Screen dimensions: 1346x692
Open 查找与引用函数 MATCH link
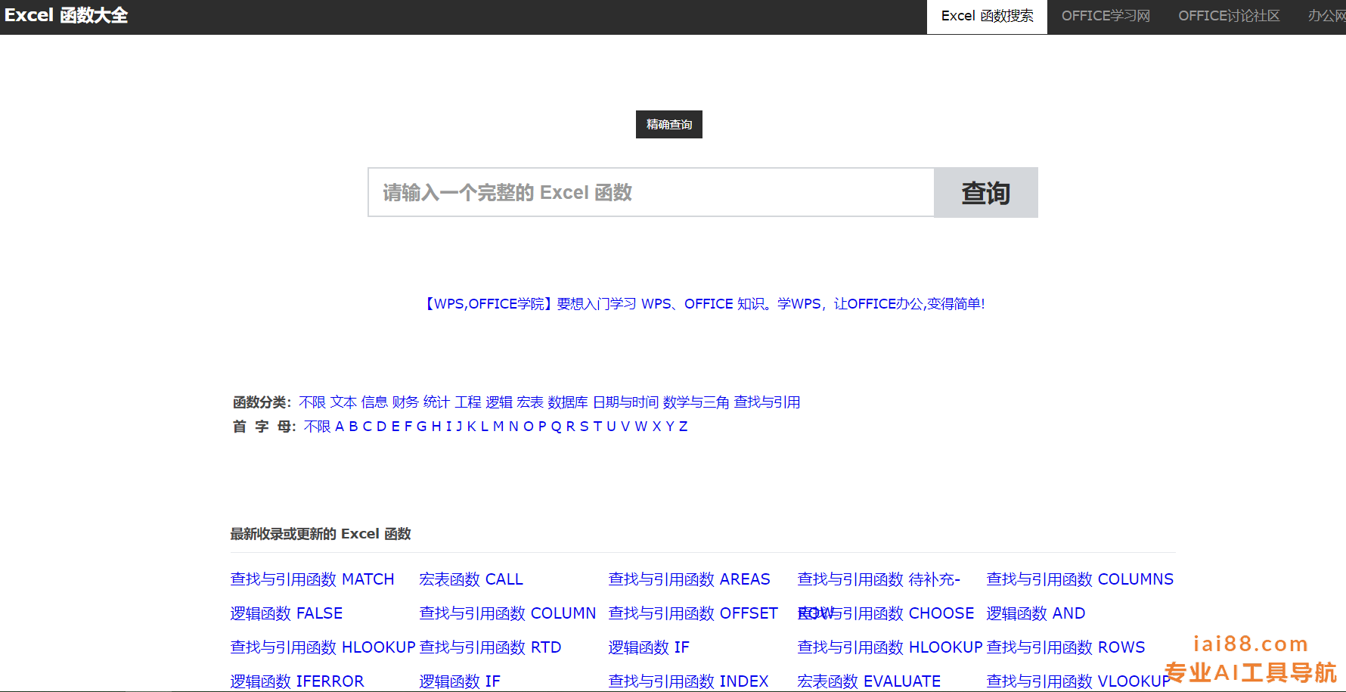click(x=312, y=579)
